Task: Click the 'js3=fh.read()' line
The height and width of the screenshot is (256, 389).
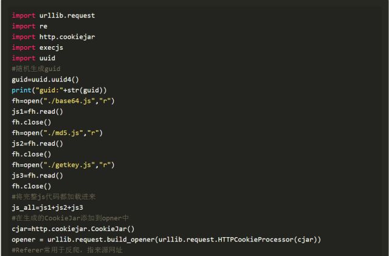Action: tap(38, 175)
